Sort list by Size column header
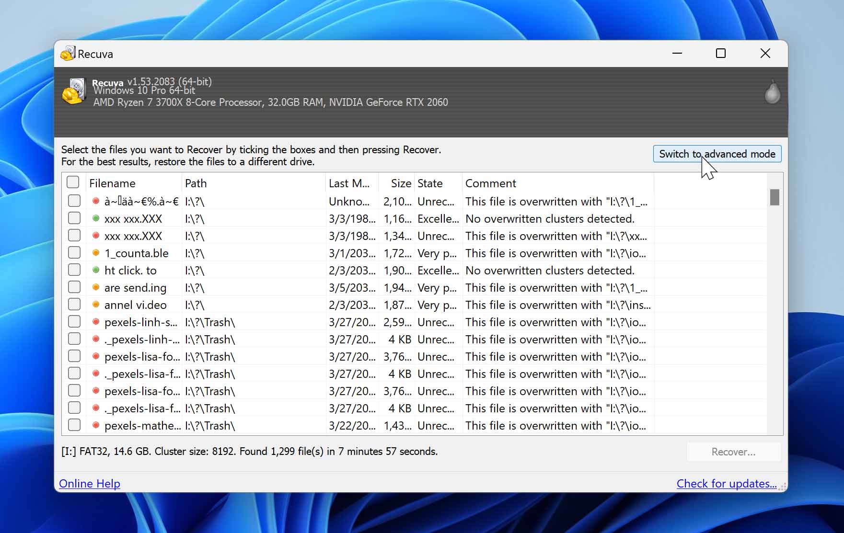Screen dimensions: 844x533 [x=396, y=183]
